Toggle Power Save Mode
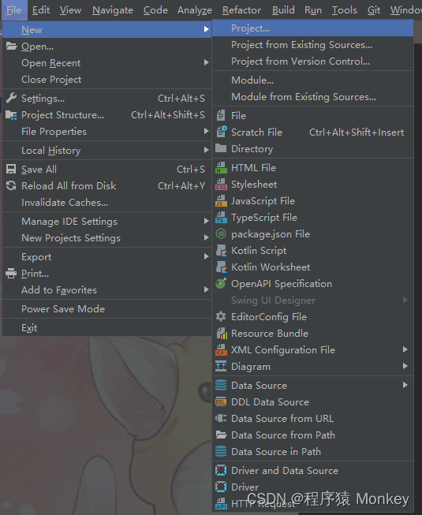Viewport: 422px width, 515px height. 106,308
